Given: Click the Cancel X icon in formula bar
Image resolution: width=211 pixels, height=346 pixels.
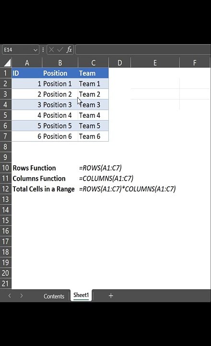Looking at the screenshot, I should pos(51,49).
